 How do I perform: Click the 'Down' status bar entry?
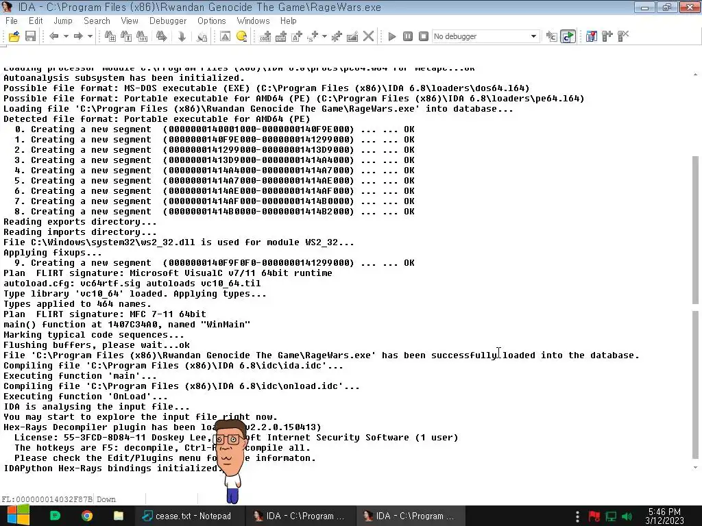pyautogui.click(x=106, y=499)
